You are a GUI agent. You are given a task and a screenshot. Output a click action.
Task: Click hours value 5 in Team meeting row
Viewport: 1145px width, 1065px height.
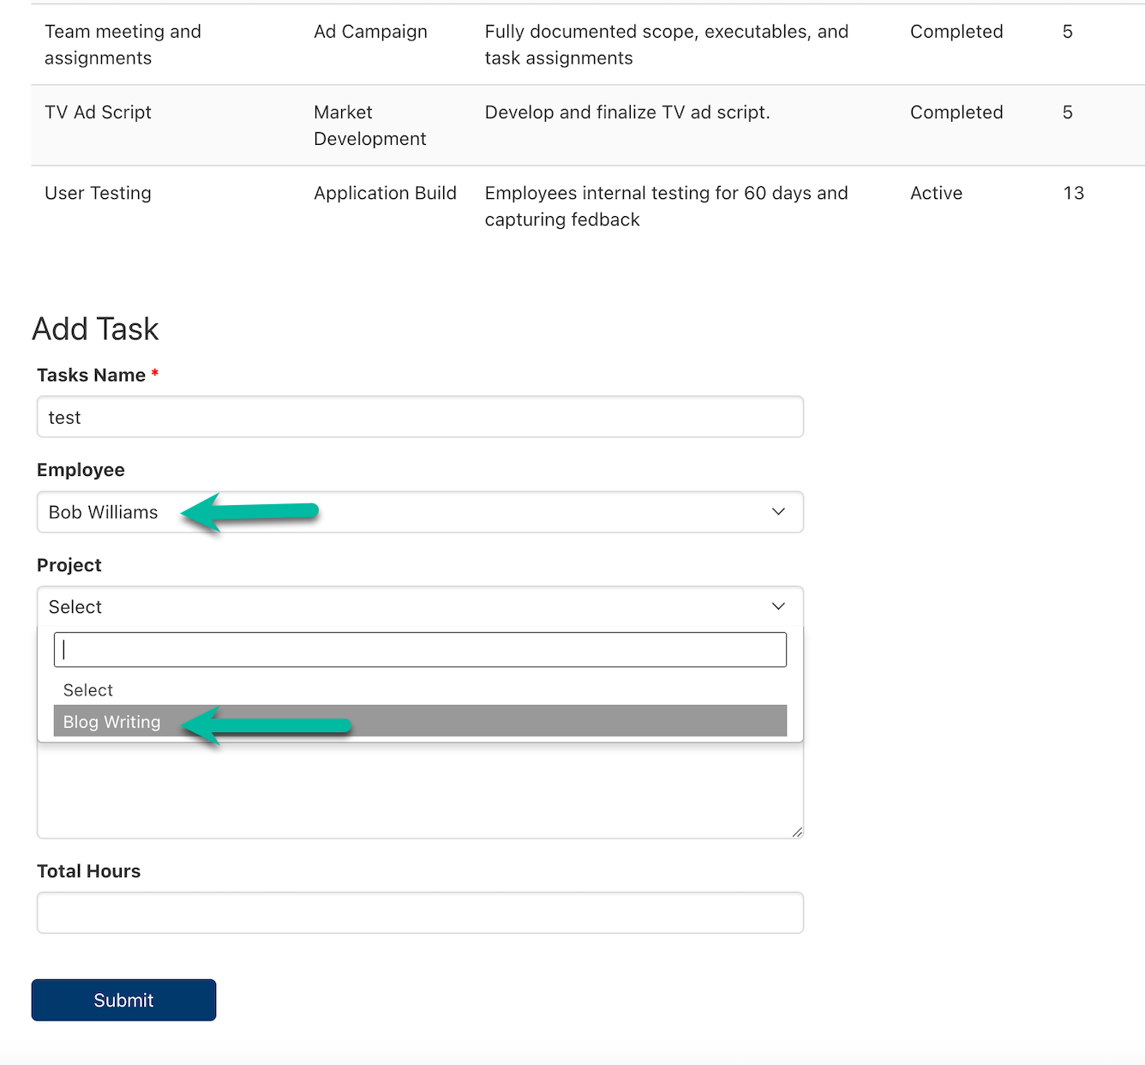pos(1068,32)
